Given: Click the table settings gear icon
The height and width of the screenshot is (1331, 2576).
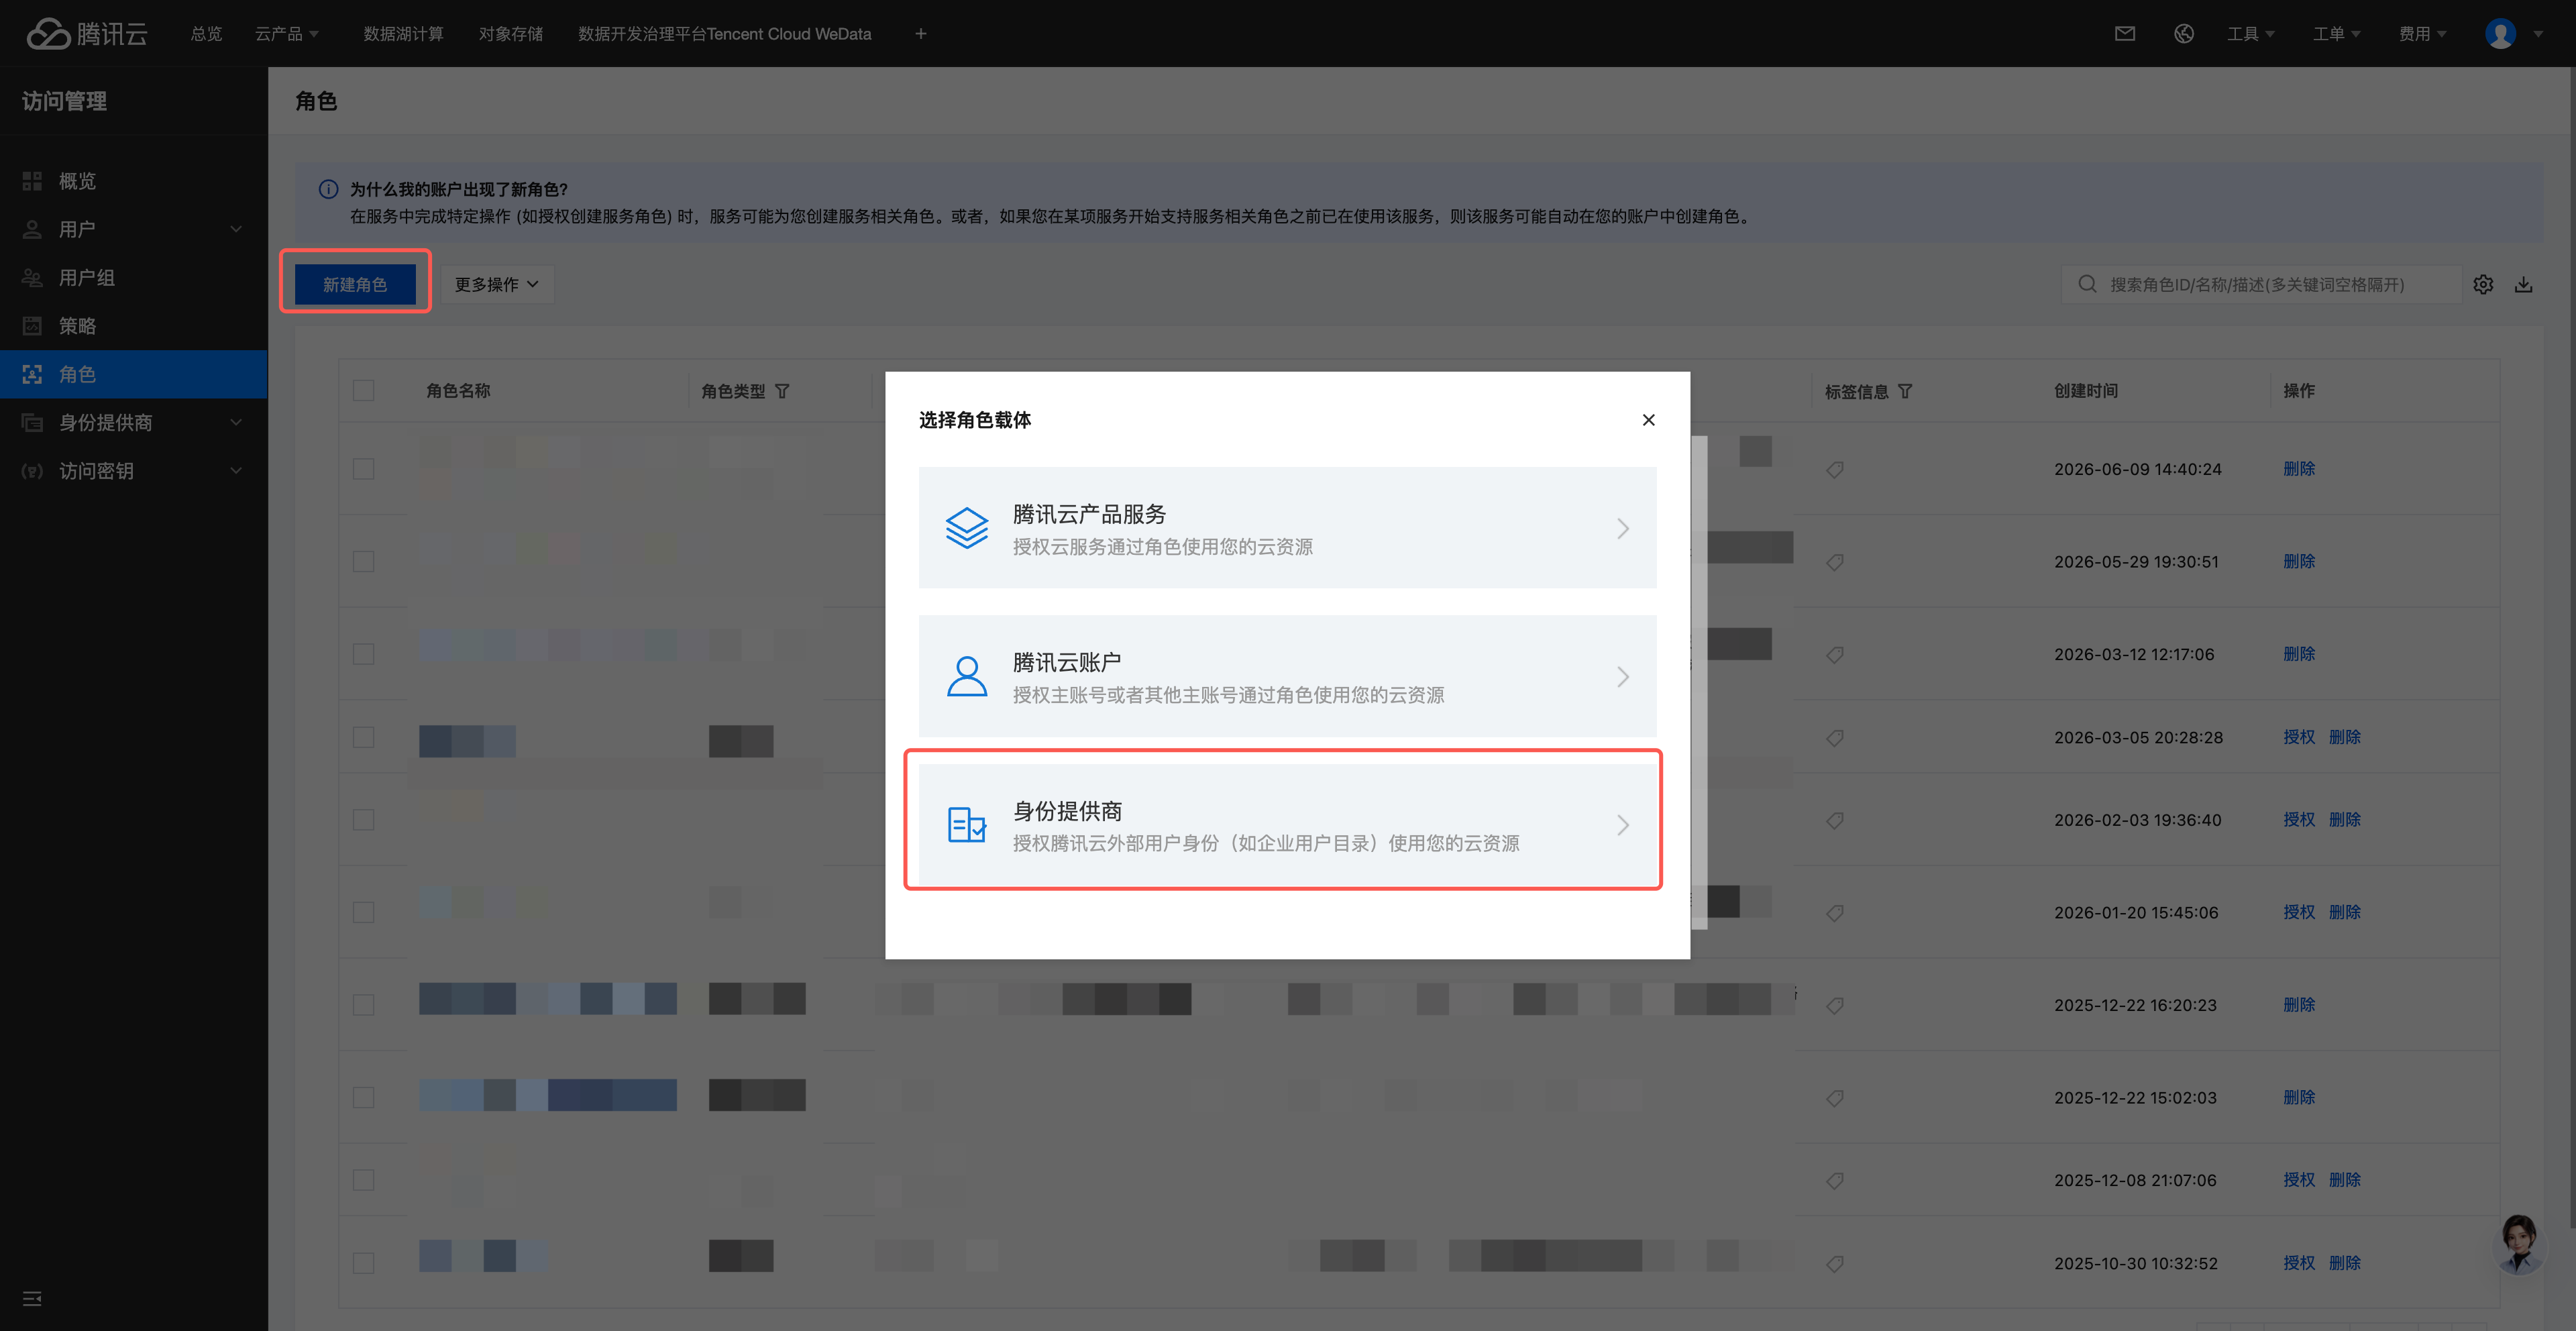Looking at the screenshot, I should tap(2483, 285).
